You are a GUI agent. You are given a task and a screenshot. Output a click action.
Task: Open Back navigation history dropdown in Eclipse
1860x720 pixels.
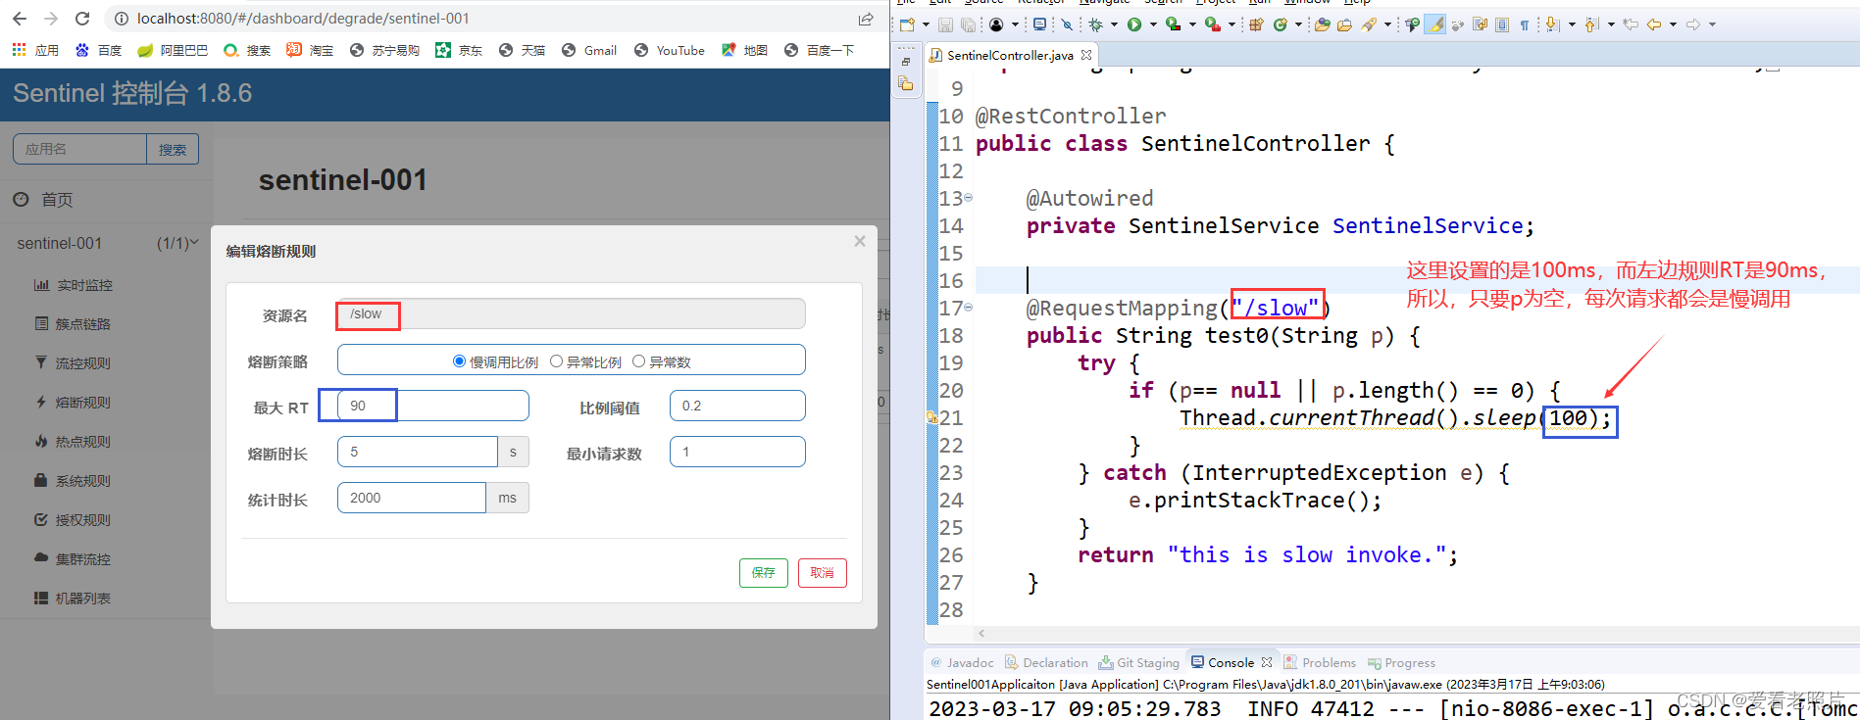point(1673,24)
